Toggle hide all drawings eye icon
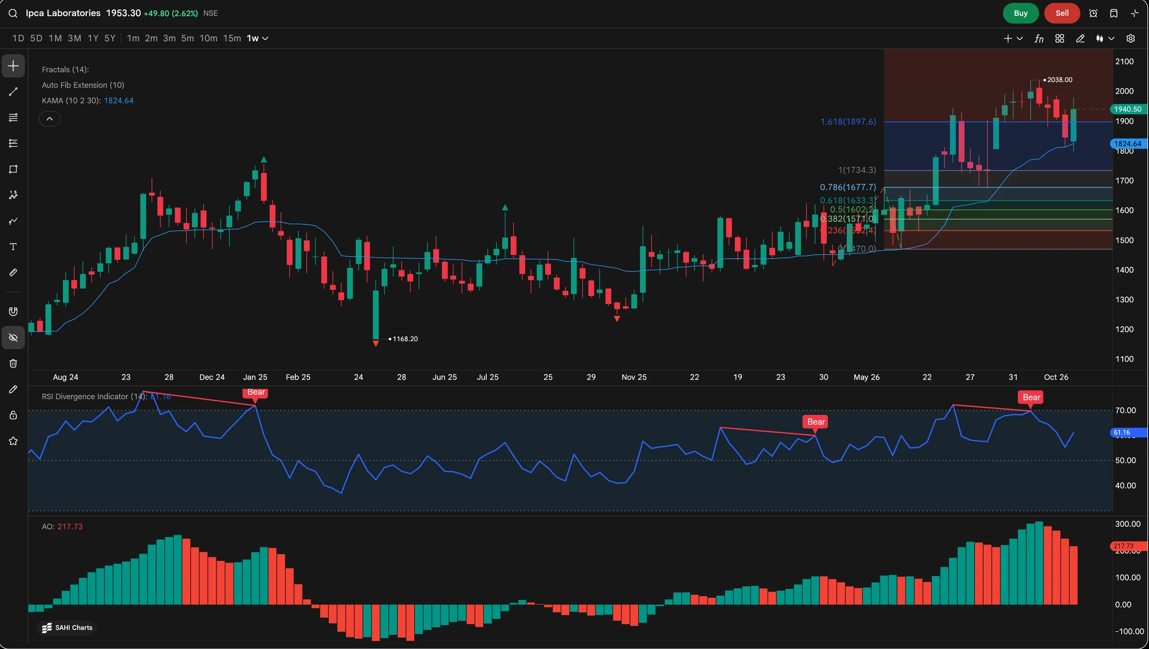 pyautogui.click(x=13, y=338)
